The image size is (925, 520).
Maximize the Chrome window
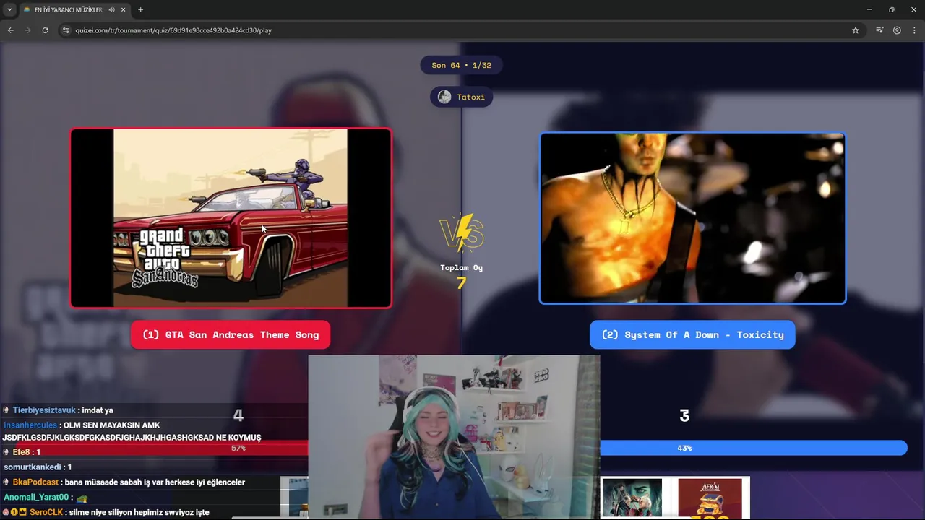tap(892, 10)
